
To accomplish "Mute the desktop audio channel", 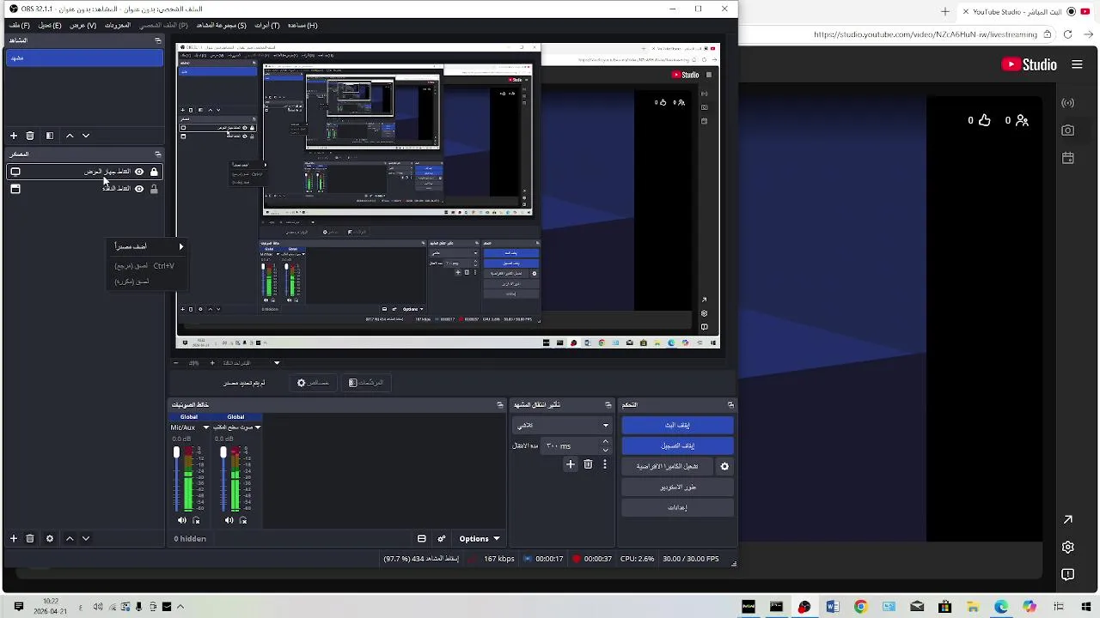I will (x=229, y=520).
